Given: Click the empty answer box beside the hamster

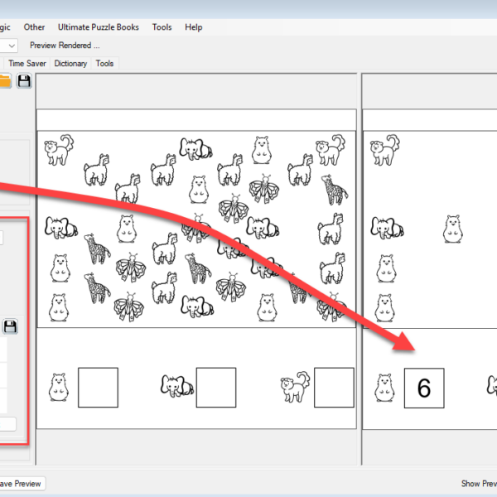Looking at the screenshot, I should 98,388.
